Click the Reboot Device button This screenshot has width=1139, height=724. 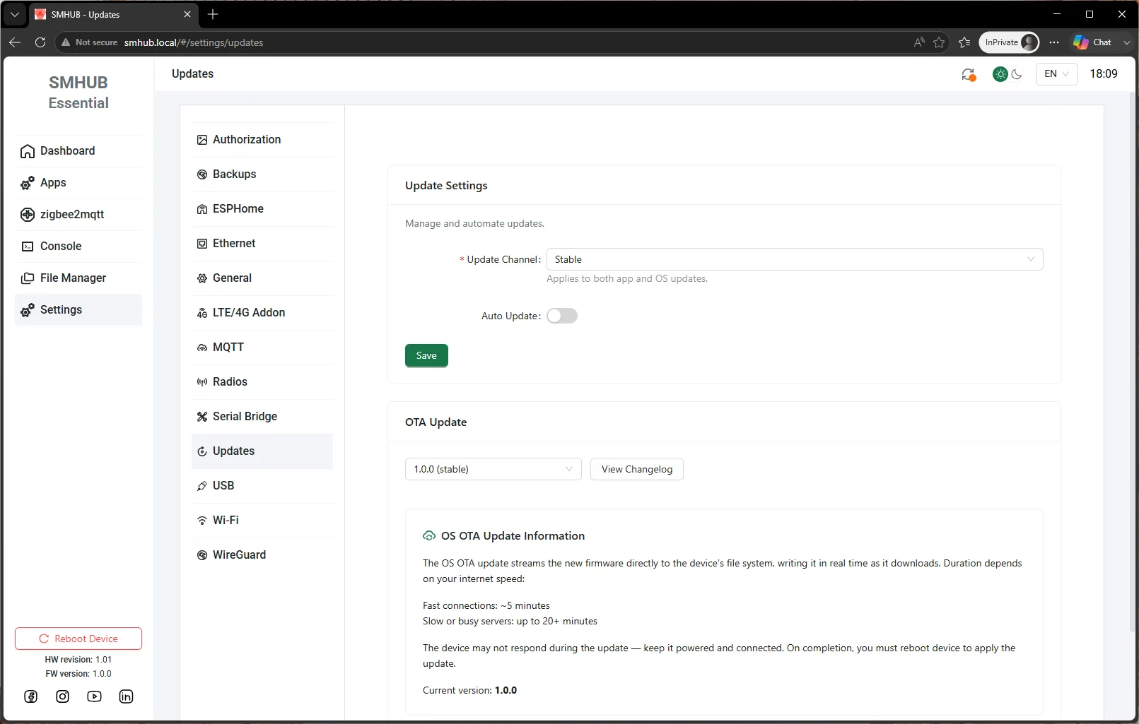click(x=78, y=639)
